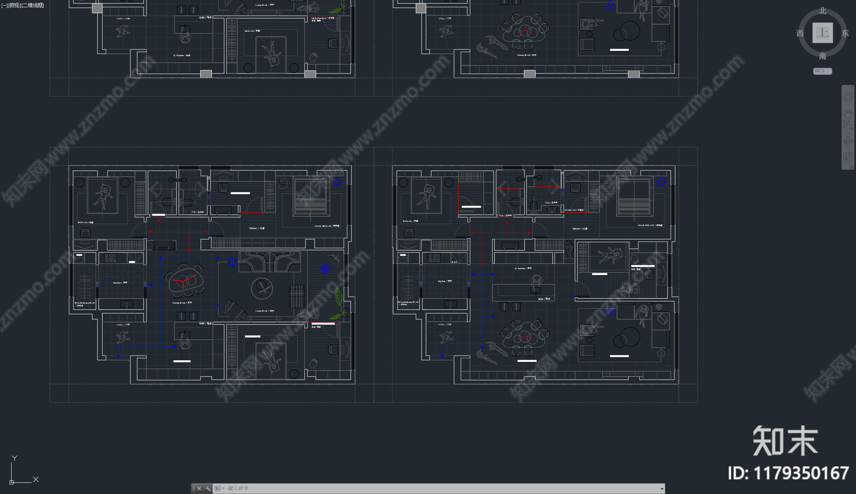Open the viewport controls [-] menu
The height and width of the screenshot is (494, 856).
[x=4, y=5]
